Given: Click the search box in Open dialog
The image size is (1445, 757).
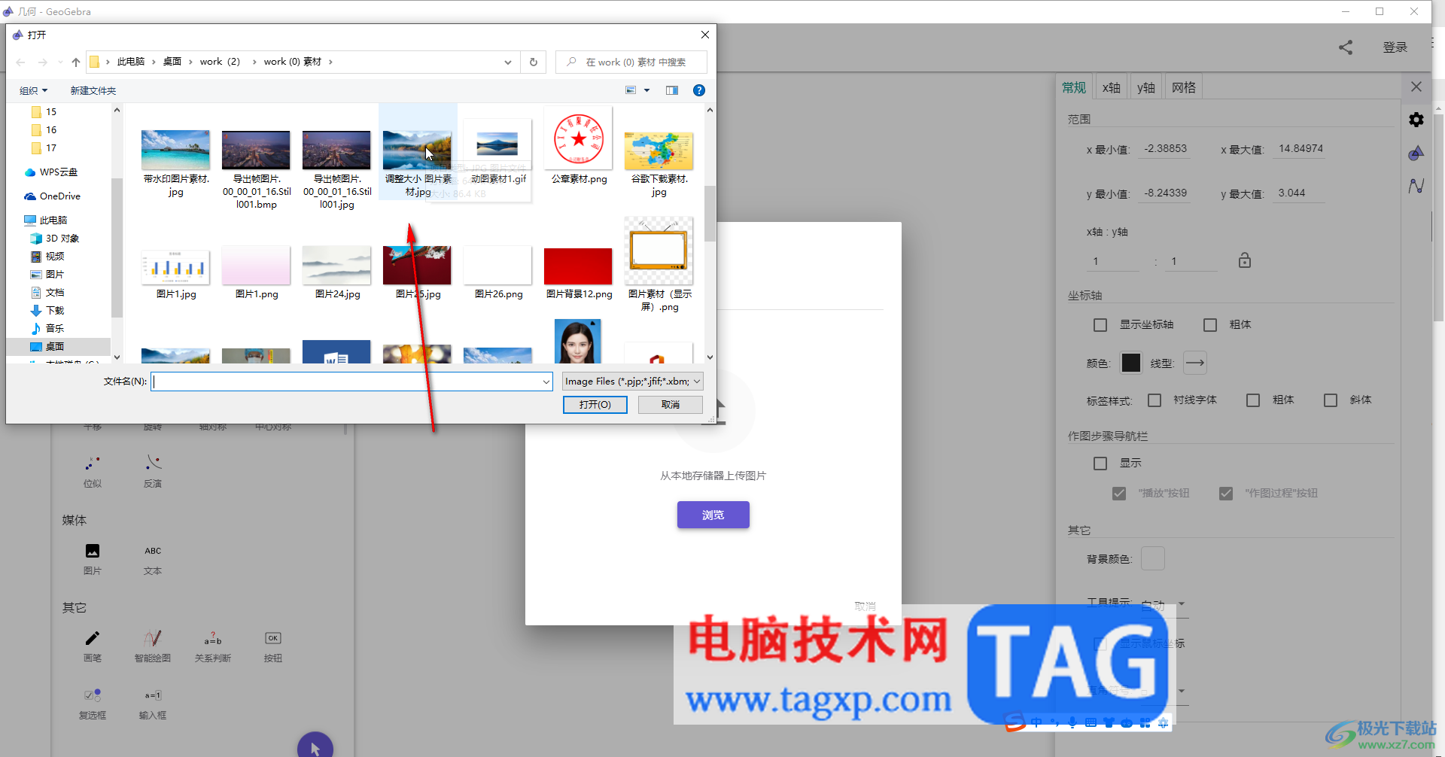Looking at the screenshot, I should pyautogui.click(x=631, y=62).
